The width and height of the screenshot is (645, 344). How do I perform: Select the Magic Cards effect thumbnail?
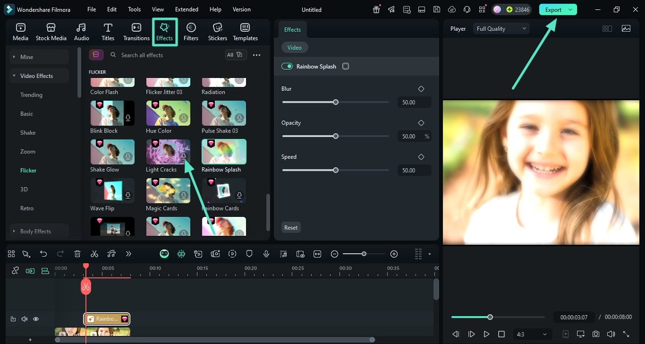point(168,190)
